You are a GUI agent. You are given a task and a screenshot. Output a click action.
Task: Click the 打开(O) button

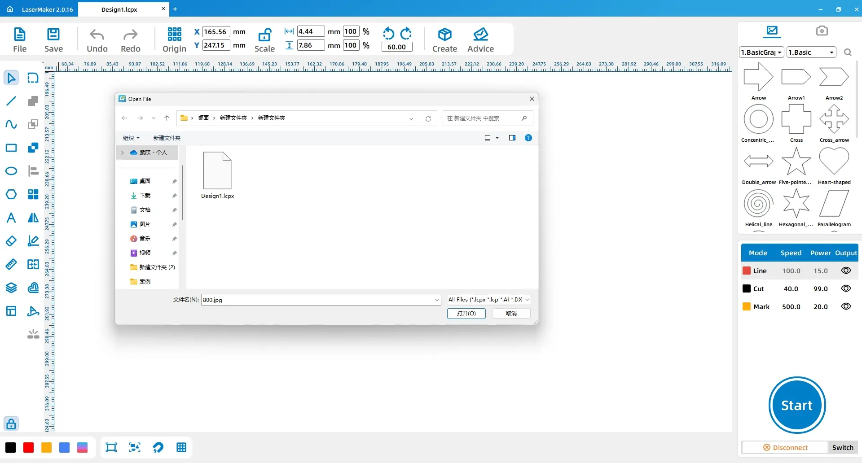(x=466, y=313)
